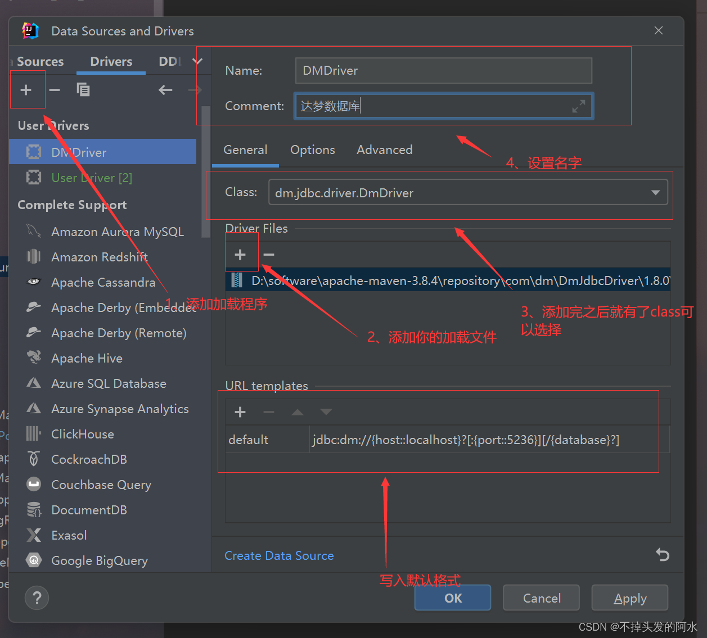The width and height of the screenshot is (707, 638).
Task: Click the OK button
Action: click(453, 598)
